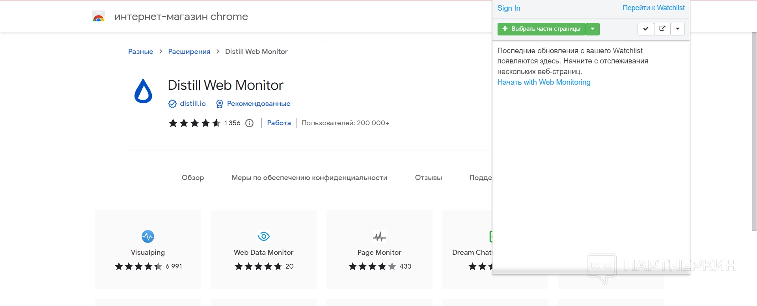
Task: Click the verified publisher badge beside distill.io
Action: point(172,104)
